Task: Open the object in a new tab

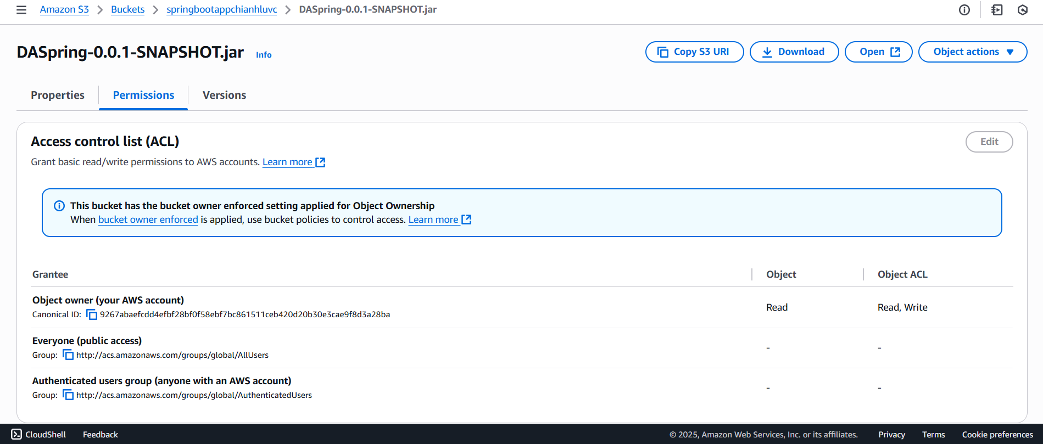Action: (878, 52)
